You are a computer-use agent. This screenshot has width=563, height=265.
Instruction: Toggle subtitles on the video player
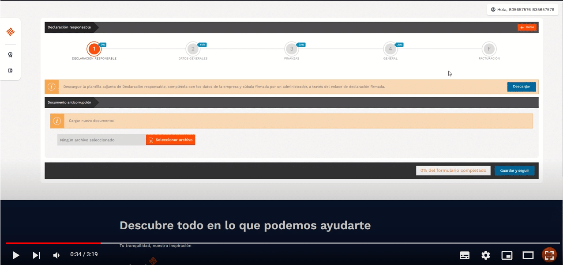click(x=465, y=255)
